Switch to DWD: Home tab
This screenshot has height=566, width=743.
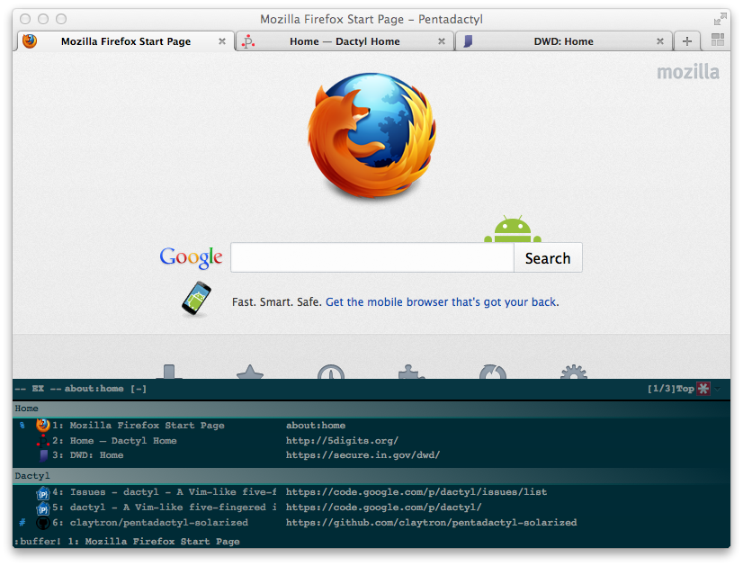[x=563, y=41]
